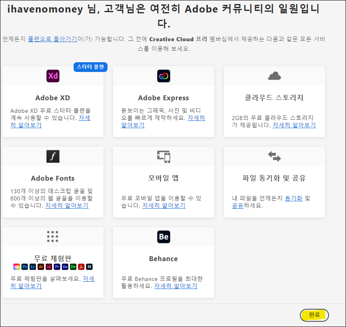
Task: Click the cloud storage icon
Action: (x=274, y=76)
